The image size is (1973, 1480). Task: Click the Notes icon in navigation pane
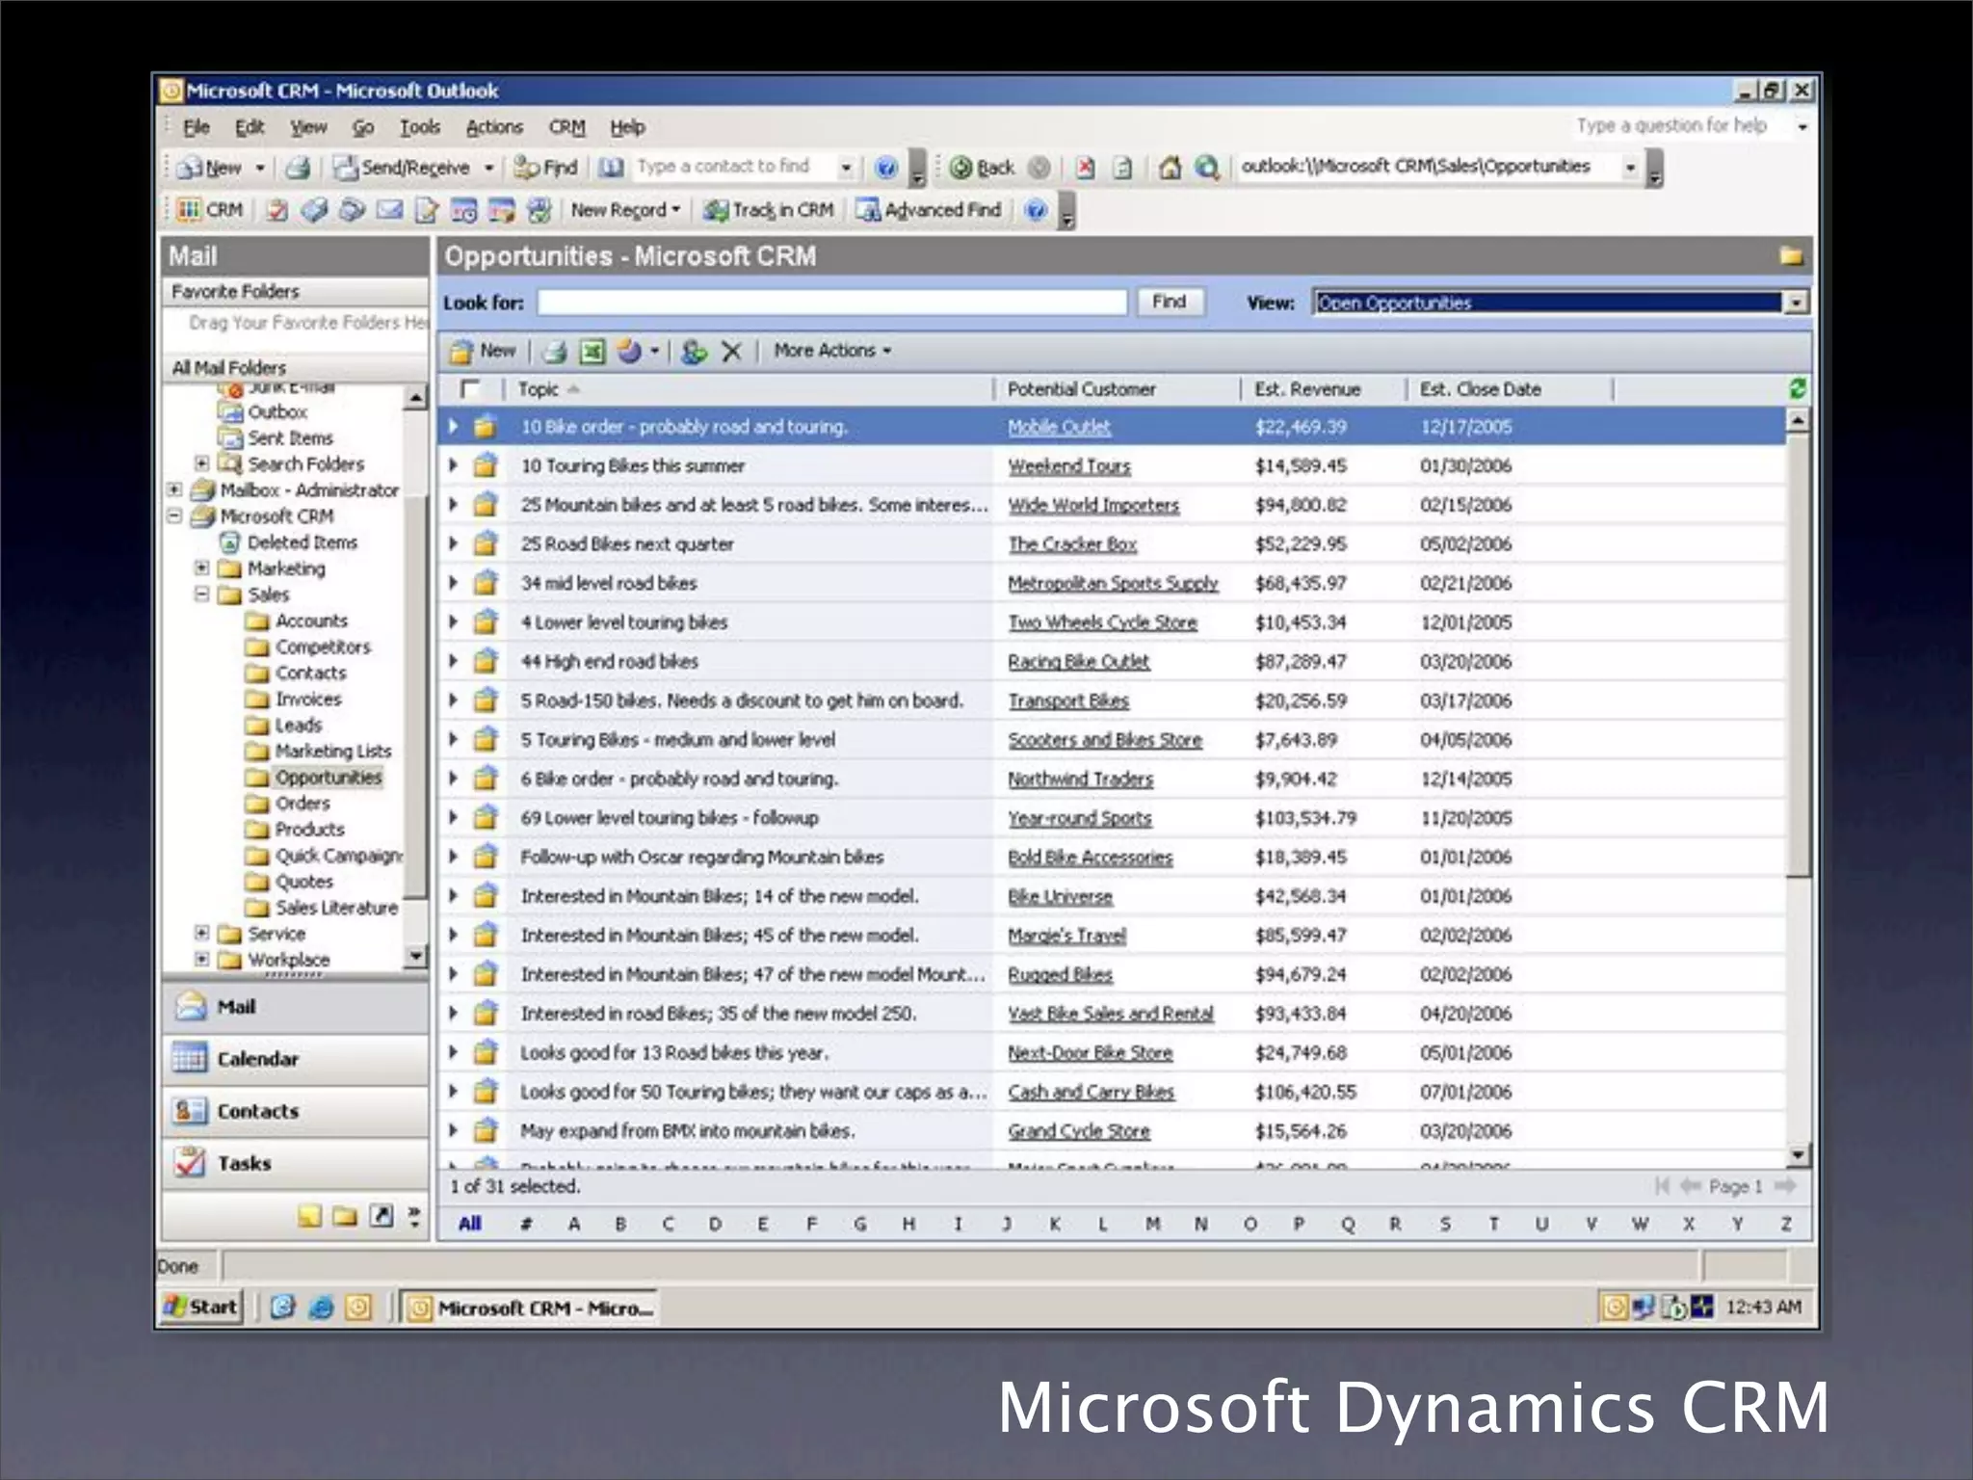coord(309,1216)
